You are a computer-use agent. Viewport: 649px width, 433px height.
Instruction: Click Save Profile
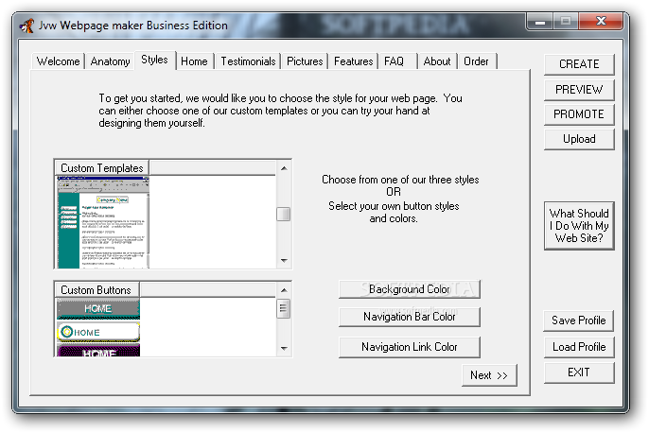pos(579,320)
